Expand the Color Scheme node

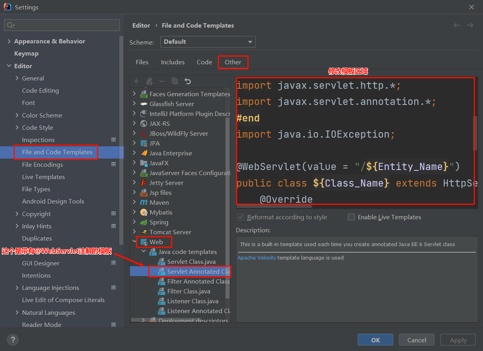click(x=17, y=115)
